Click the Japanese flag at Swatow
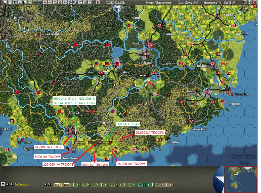Image resolution: width=261 pixels, height=193 pixels. tap(107, 159)
